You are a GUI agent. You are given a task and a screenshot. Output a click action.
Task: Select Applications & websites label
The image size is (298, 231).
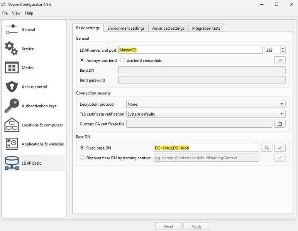[42, 144]
